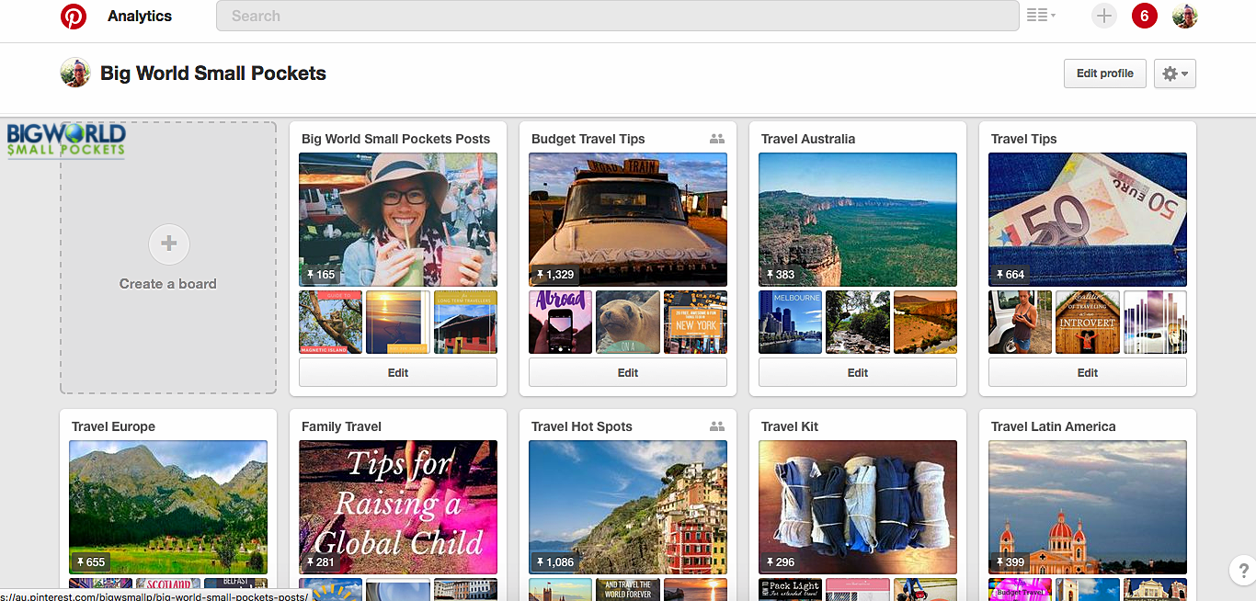Open the notifications badge showing 6
1256x601 pixels.
(x=1144, y=16)
